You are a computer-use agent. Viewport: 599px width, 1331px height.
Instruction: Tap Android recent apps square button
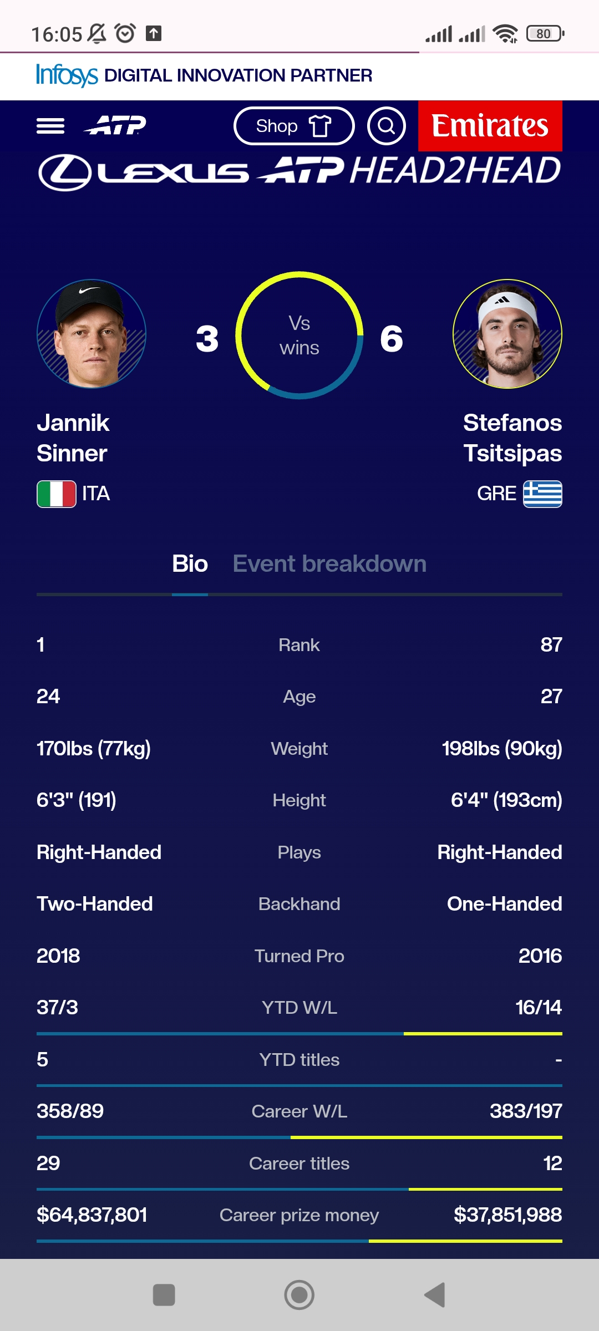(x=164, y=1295)
